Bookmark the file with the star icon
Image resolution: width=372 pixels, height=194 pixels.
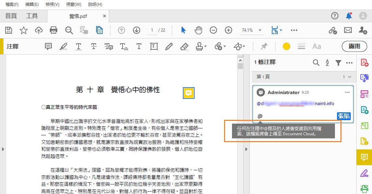coord(23,30)
